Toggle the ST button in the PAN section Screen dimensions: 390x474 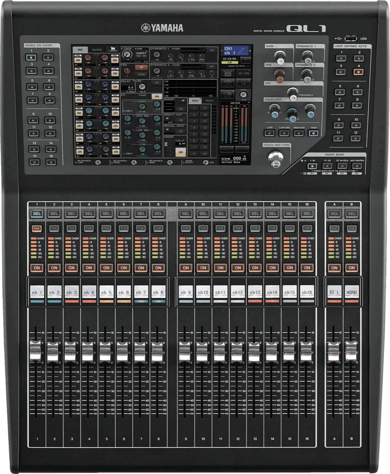(x=141, y=67)
